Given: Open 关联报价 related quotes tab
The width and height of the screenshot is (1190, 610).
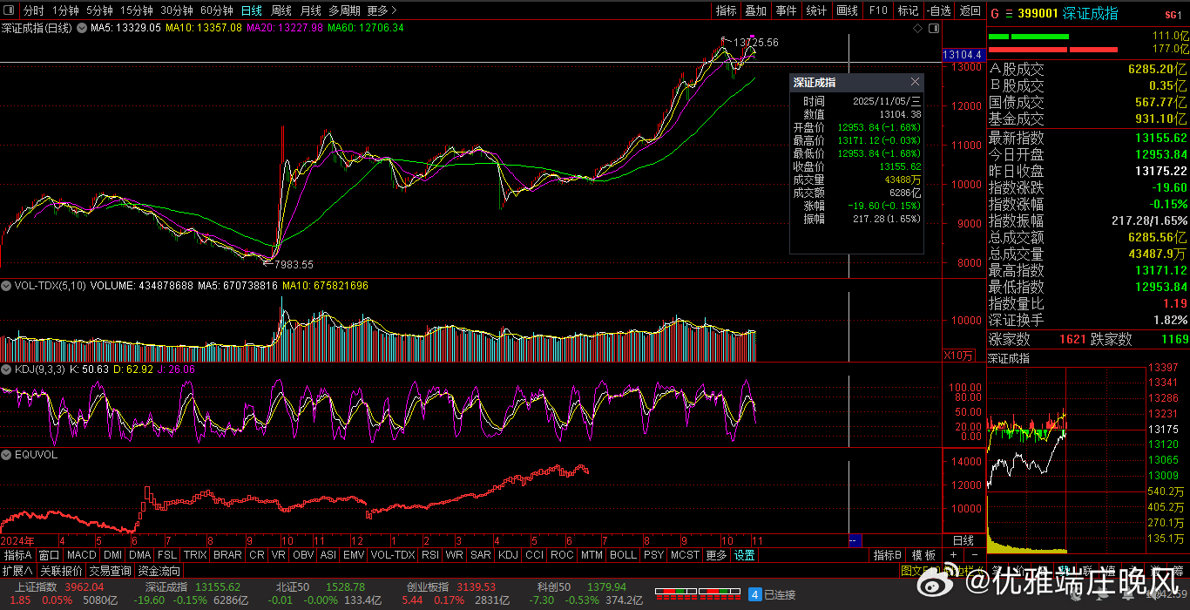Looking at the screenshot, I should pos(61,572).
